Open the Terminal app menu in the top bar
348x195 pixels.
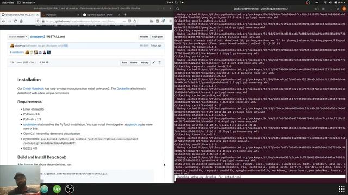click(26, 2)
